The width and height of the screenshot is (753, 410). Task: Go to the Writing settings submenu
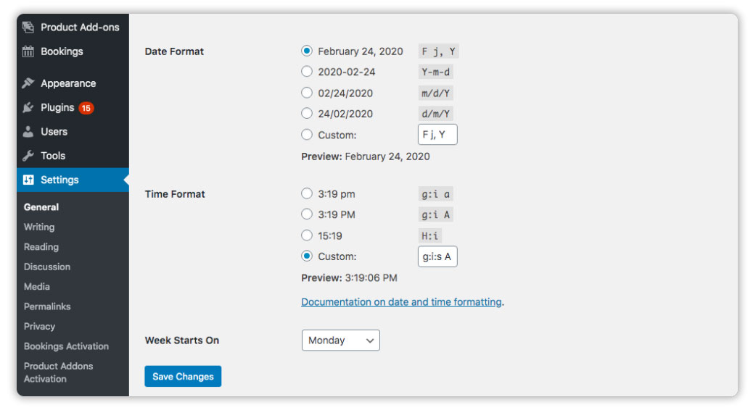coord(39,227)
